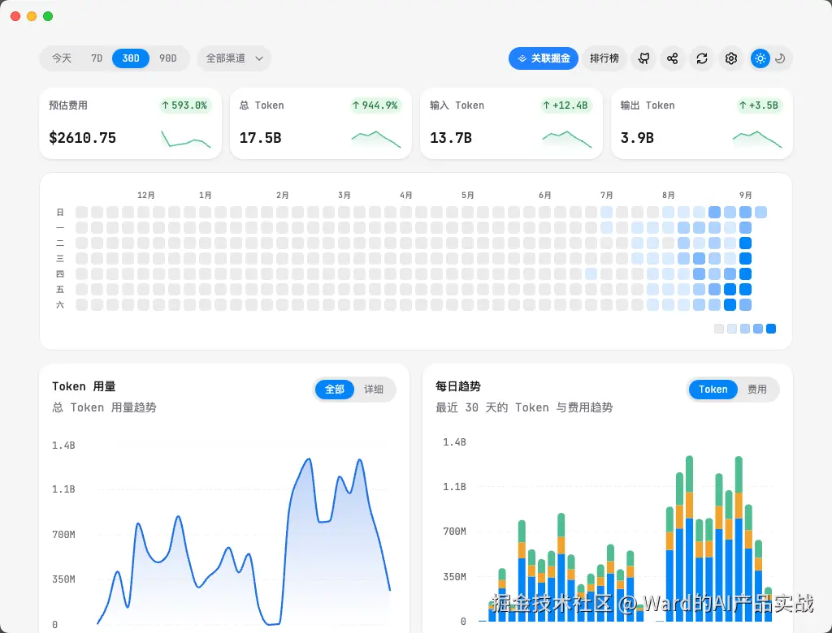
Task: Expand the 全部渠道 channel dropdown
Action: [x=234, y=58]
